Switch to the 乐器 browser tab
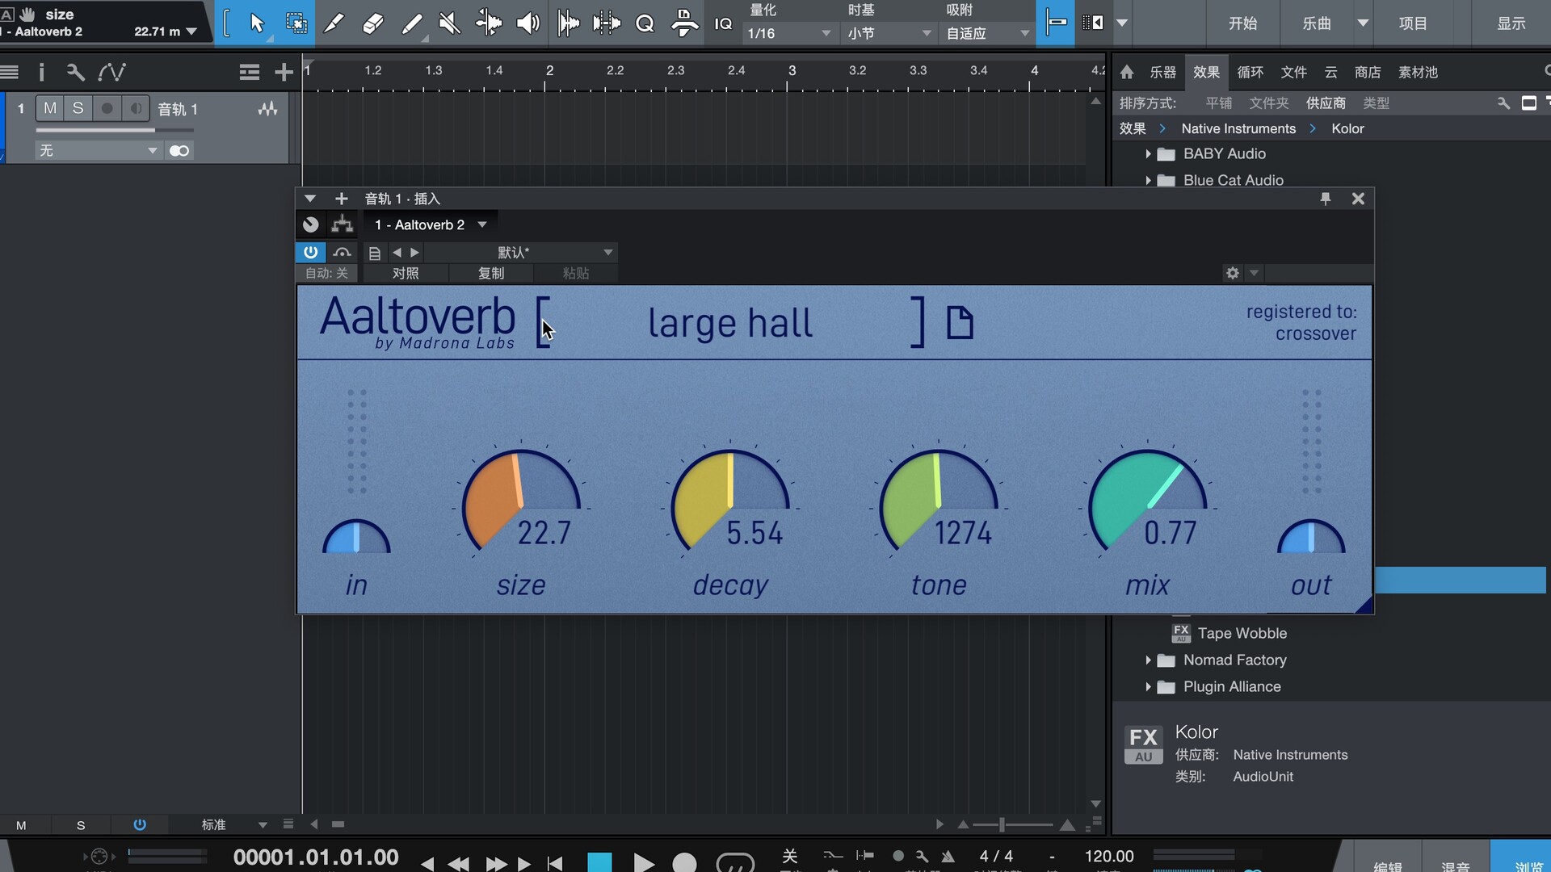Image resolution: width=1551 pixels, height=872 pixels. point(1162,73)
